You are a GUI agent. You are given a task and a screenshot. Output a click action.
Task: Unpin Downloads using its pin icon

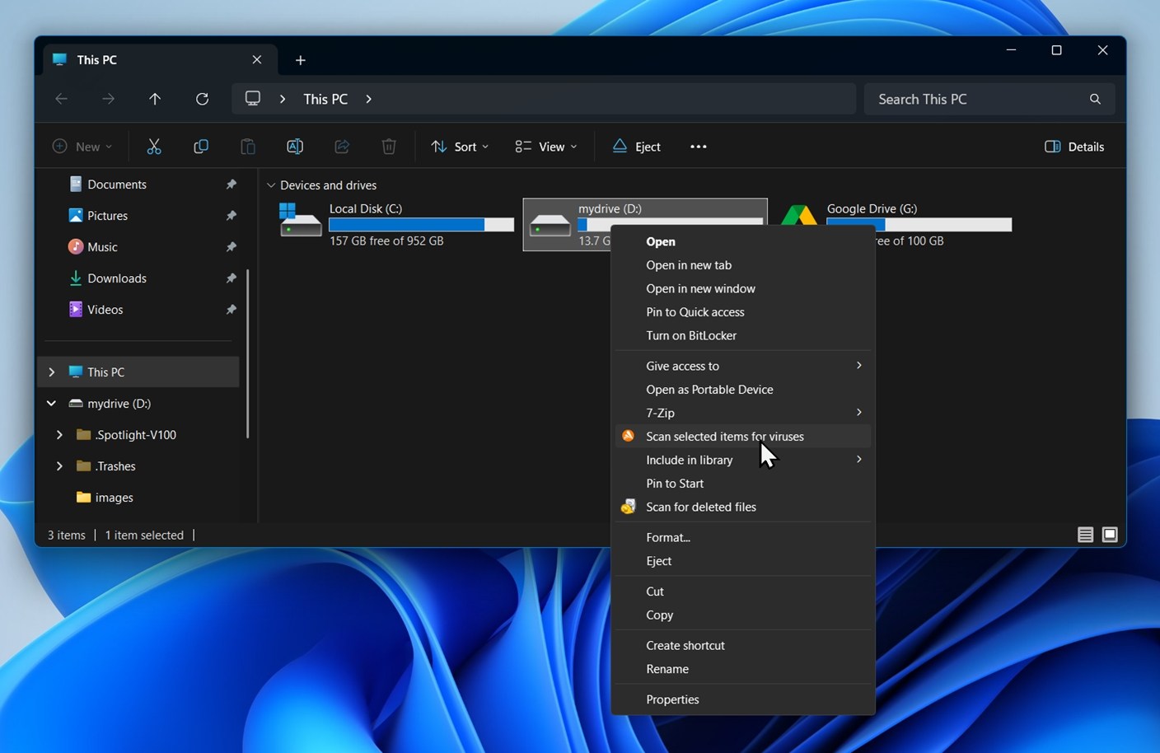point(232,278)
